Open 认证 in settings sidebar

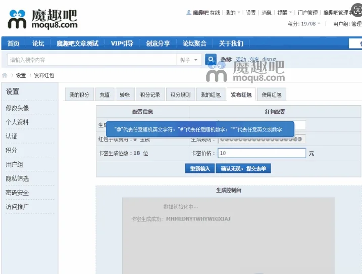pyautogui.click(x=12, y=136)
